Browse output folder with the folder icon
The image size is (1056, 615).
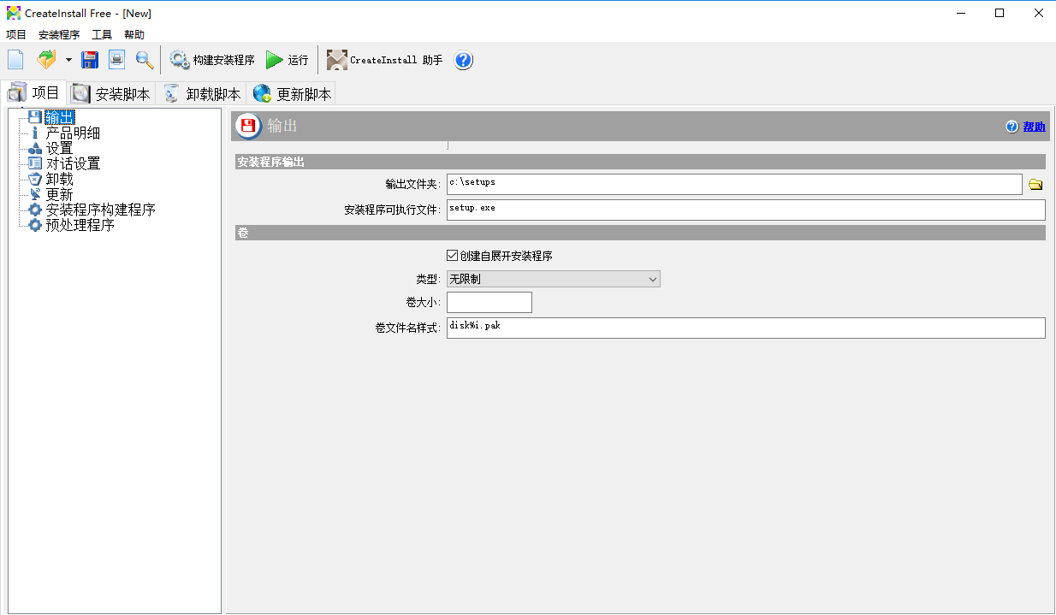click(1035, 182)
